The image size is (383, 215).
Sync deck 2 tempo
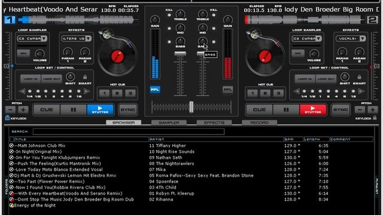[x=341, y=110]
